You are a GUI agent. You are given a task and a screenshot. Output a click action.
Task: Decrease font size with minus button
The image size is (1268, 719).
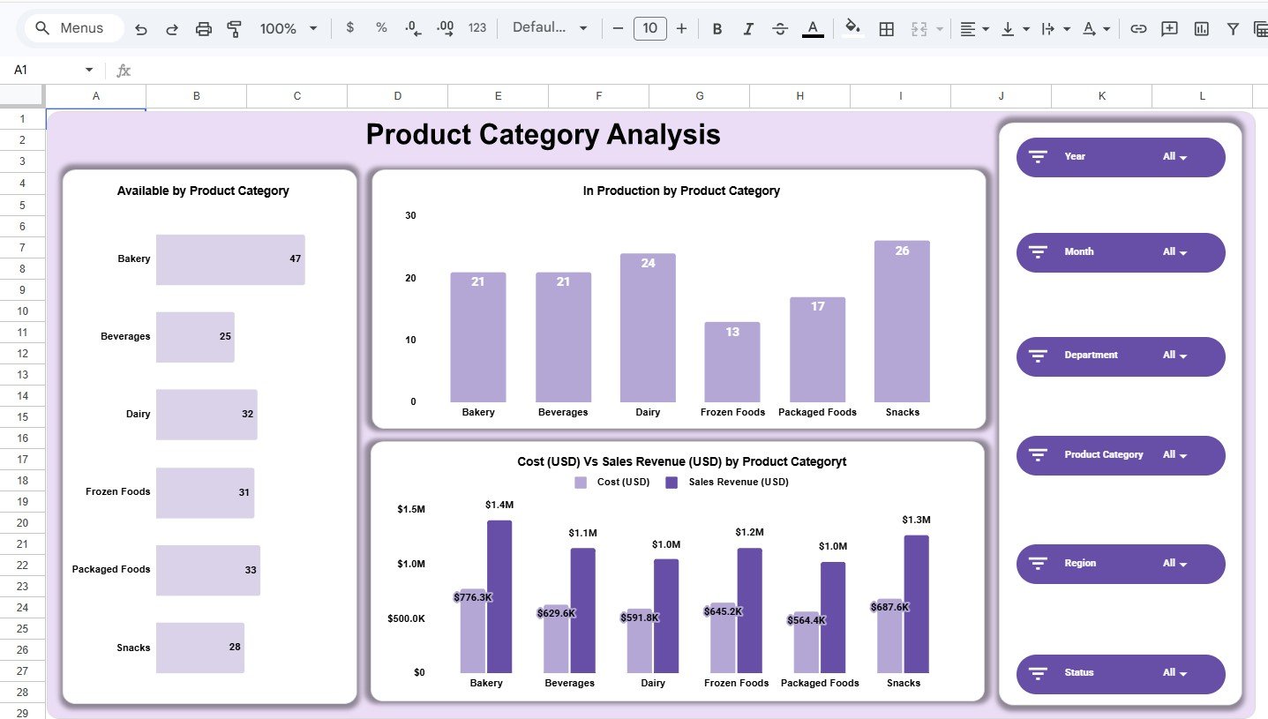click(x=618, y=28)
